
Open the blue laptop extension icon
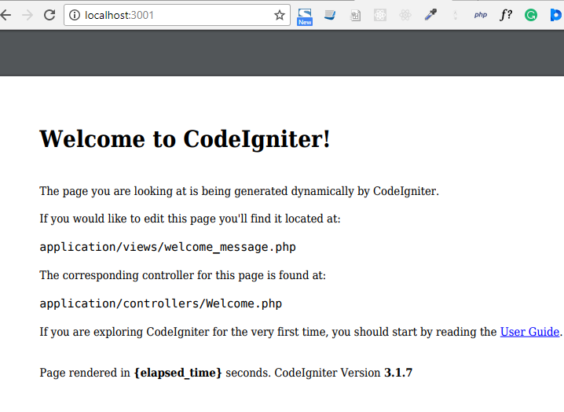point(330,15)
